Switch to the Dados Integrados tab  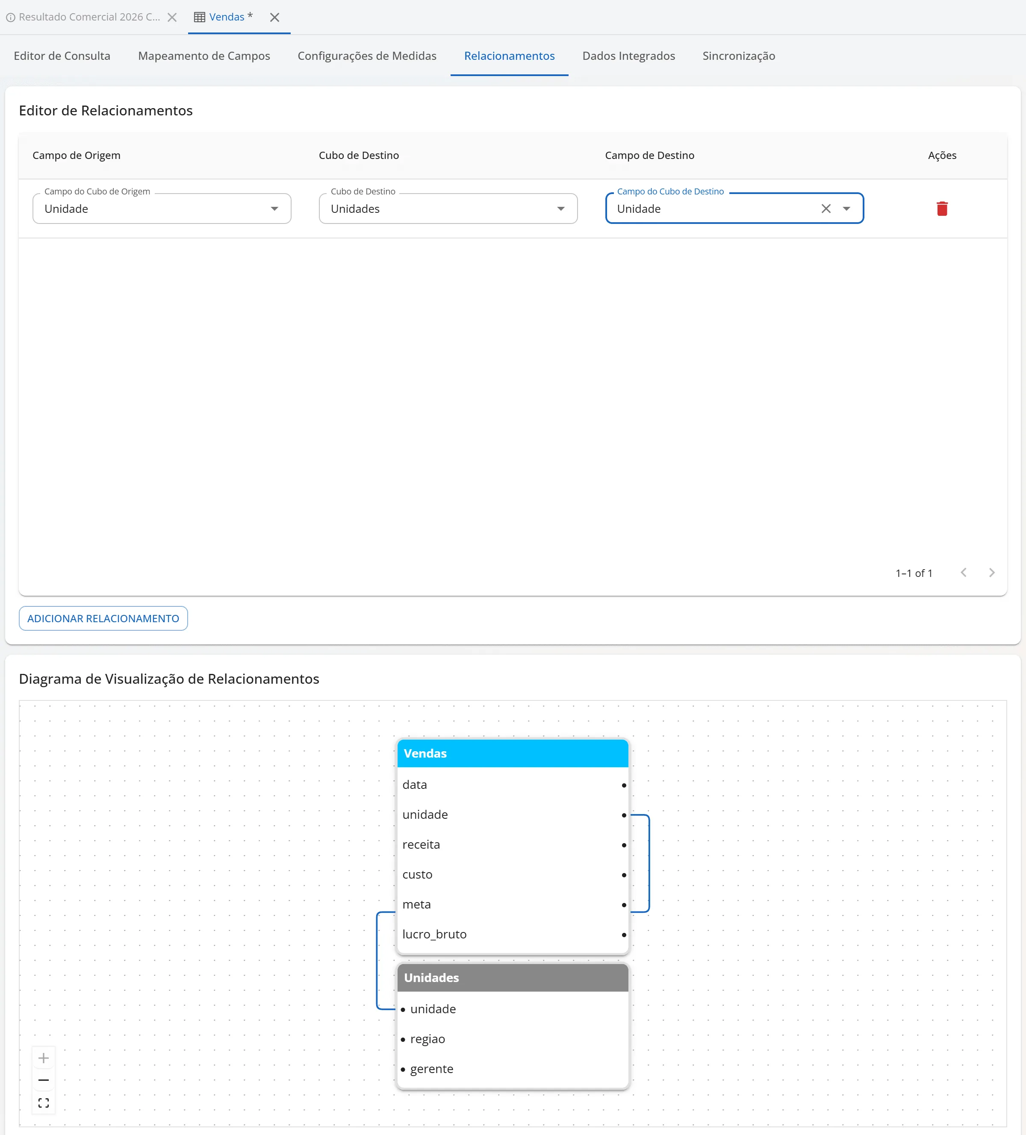(x=628, y=56)
